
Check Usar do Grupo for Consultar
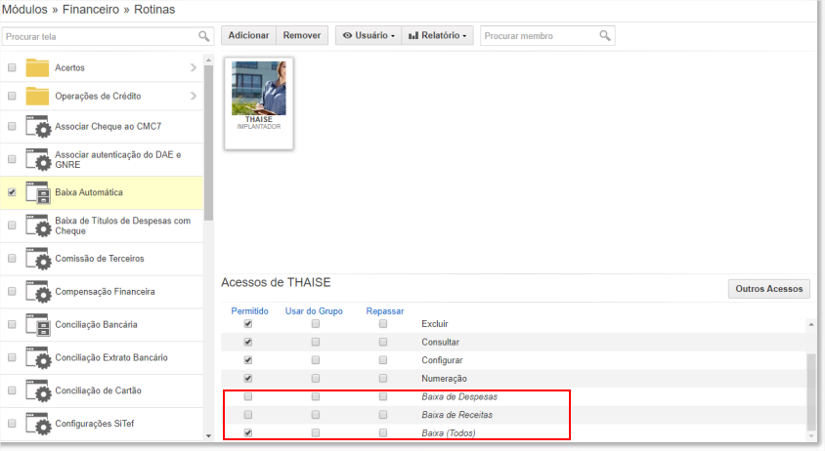point(315,342)
